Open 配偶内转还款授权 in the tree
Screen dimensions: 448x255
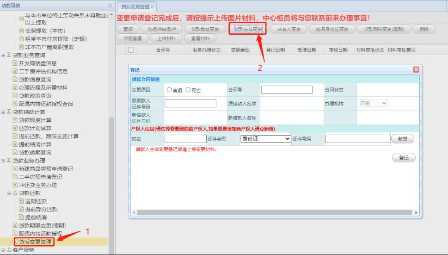click(40, 234)
